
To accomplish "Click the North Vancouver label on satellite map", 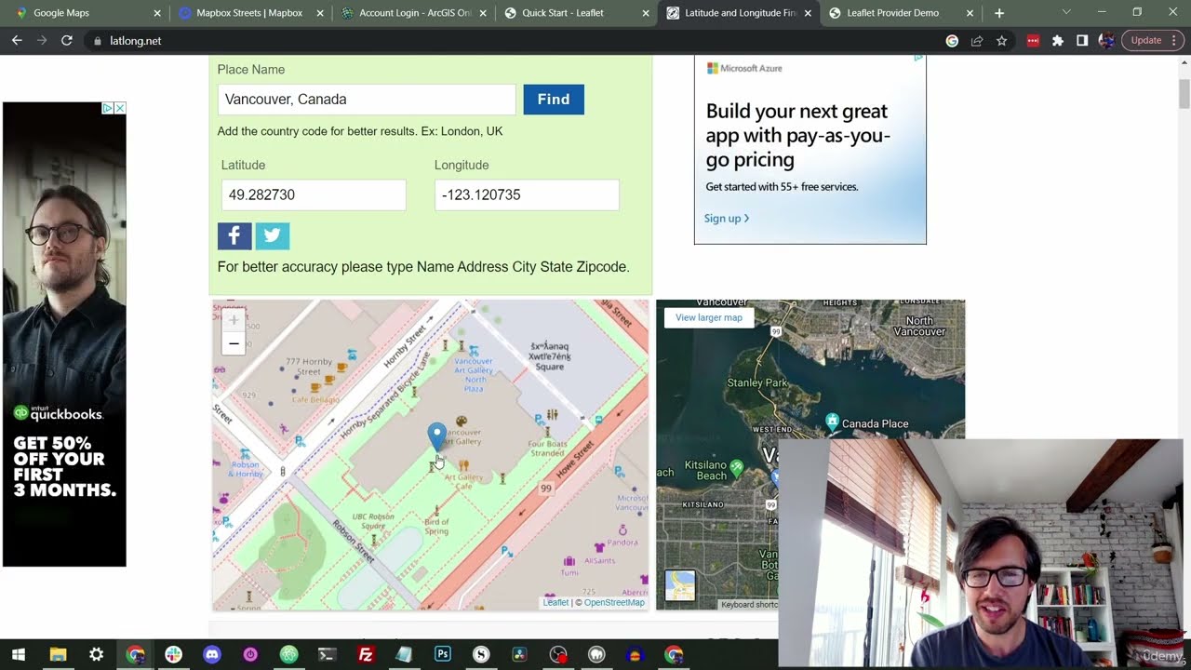I will [x=919, y=327].
